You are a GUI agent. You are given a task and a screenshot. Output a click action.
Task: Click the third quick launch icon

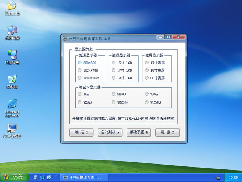(49, 177)
